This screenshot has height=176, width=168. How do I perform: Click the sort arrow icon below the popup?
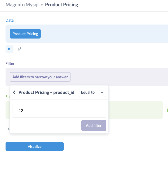(8, 129)
